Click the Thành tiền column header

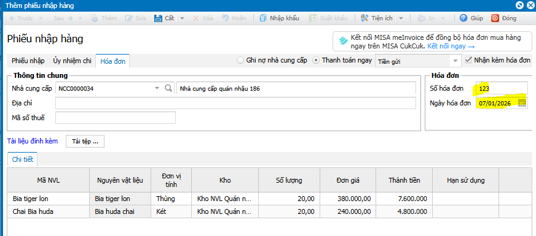click(404, 180)
